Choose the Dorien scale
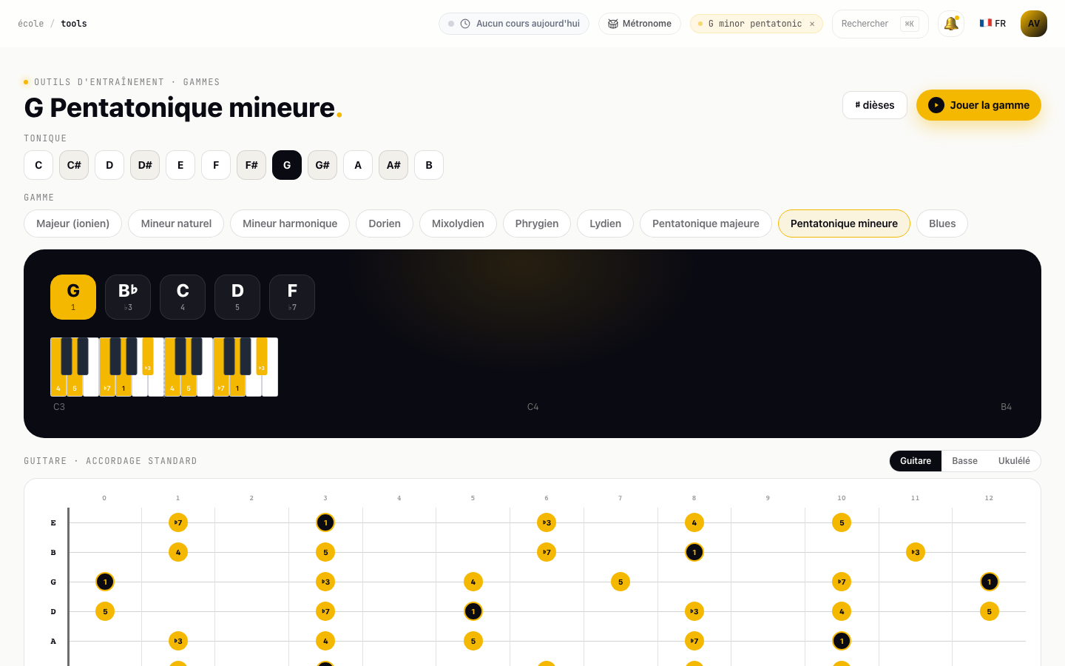 tap(385, 223)
